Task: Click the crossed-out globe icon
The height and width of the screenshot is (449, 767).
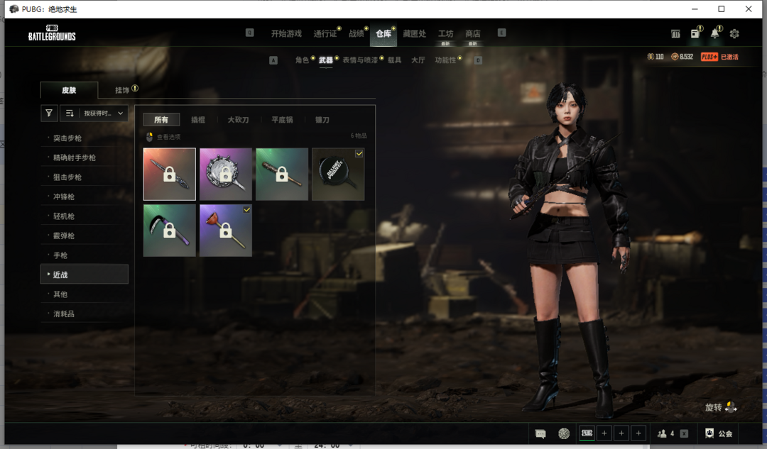Action: point(564,433)
